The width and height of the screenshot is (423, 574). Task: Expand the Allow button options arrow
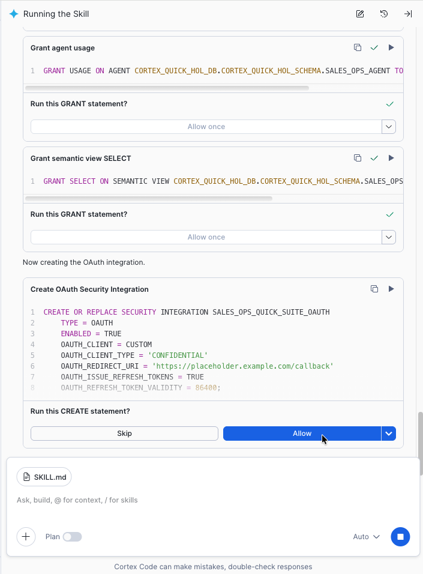tap(389, 434)
